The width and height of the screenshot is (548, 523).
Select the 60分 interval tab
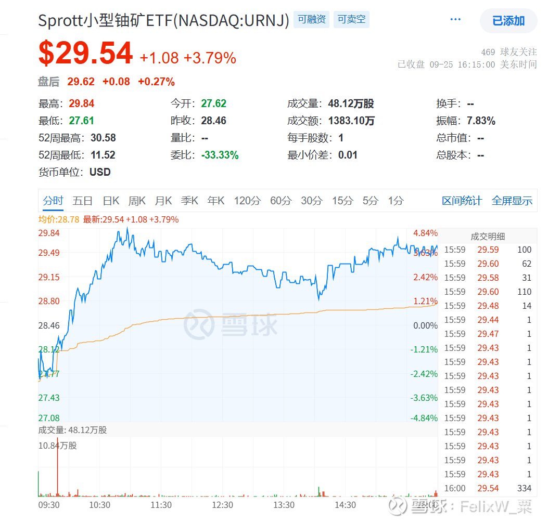click(x=281, y=201)
